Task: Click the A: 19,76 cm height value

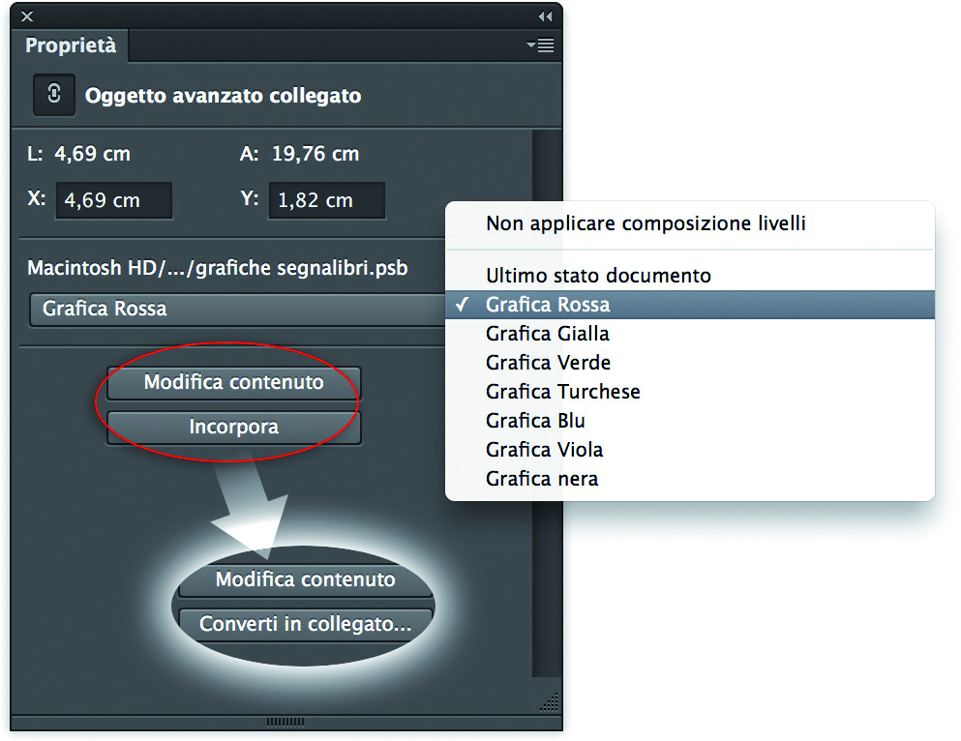Action: coord(299,154)
